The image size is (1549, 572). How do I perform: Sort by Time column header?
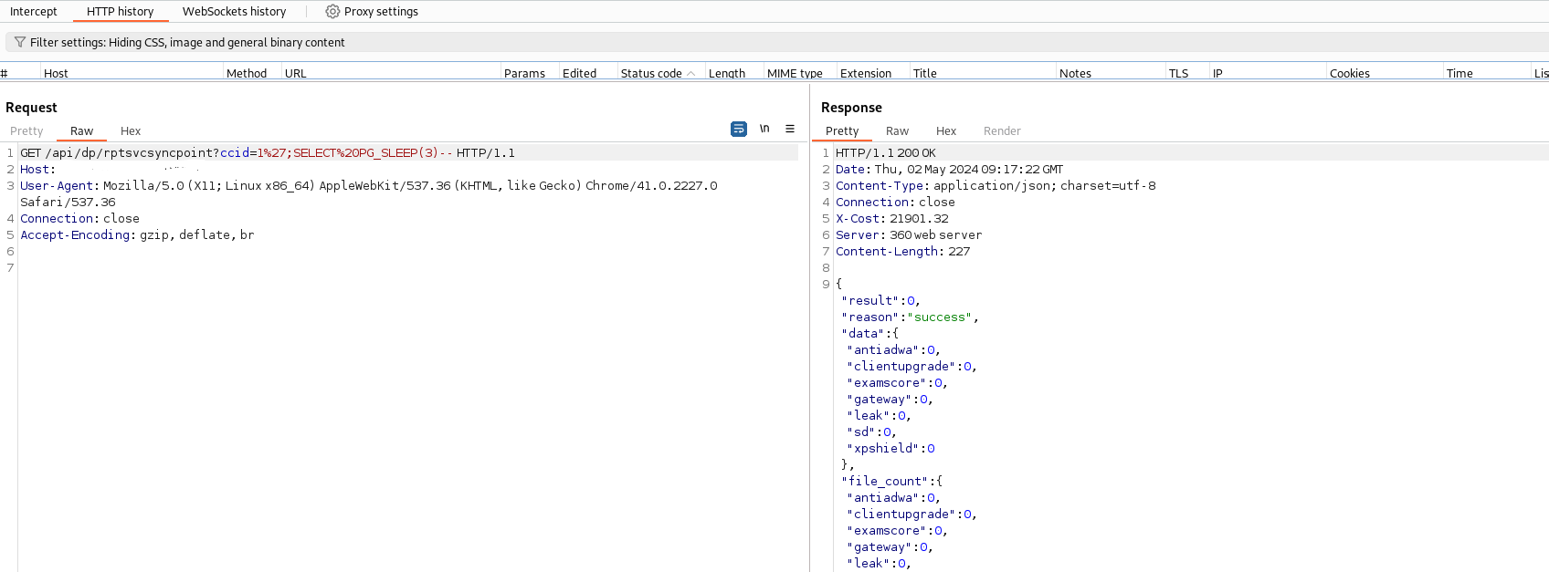click(x=1459, y=73)
